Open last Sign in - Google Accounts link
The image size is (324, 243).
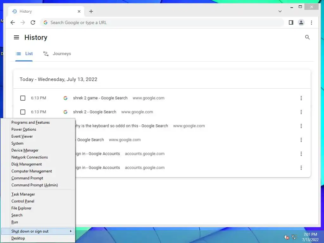(x=97, y=168)
